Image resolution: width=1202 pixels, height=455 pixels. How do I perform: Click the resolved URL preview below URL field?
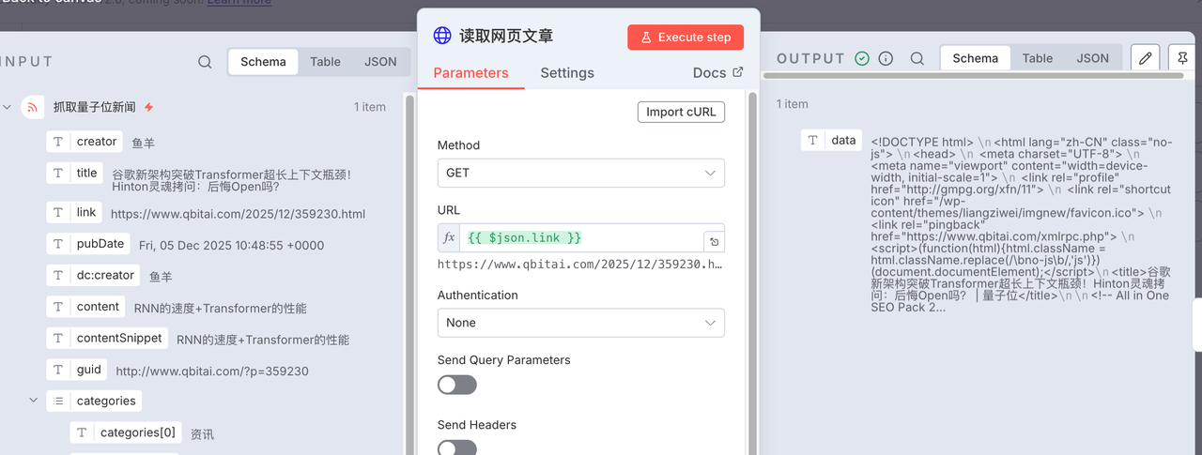(580, 265)
